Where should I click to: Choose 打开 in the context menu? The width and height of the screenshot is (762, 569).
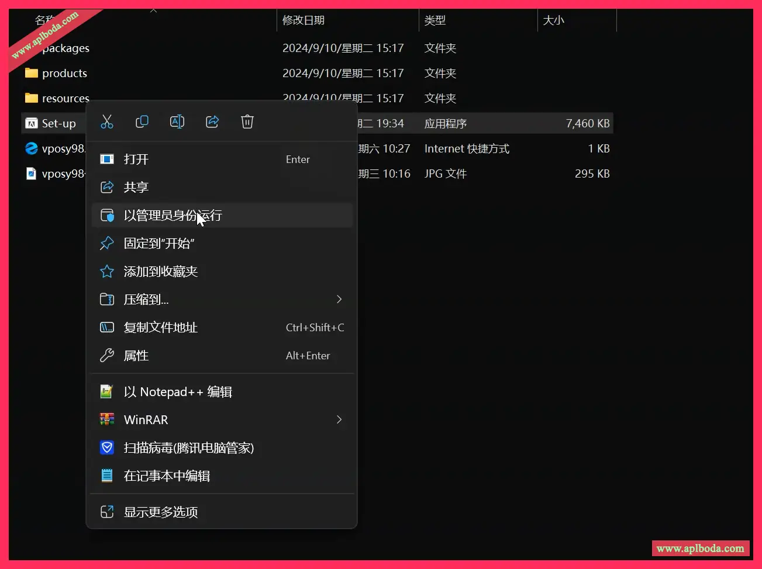(136, 159)
